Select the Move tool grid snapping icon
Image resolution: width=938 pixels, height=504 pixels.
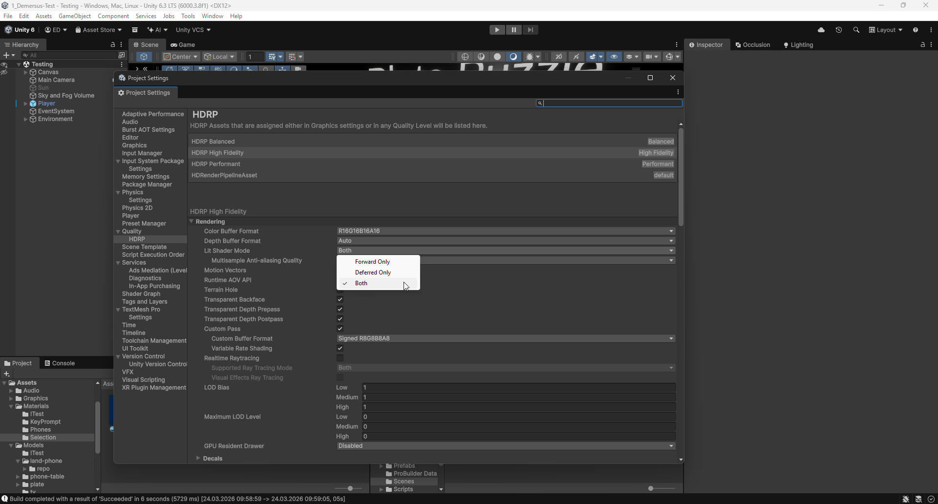(x=292, y=57)
